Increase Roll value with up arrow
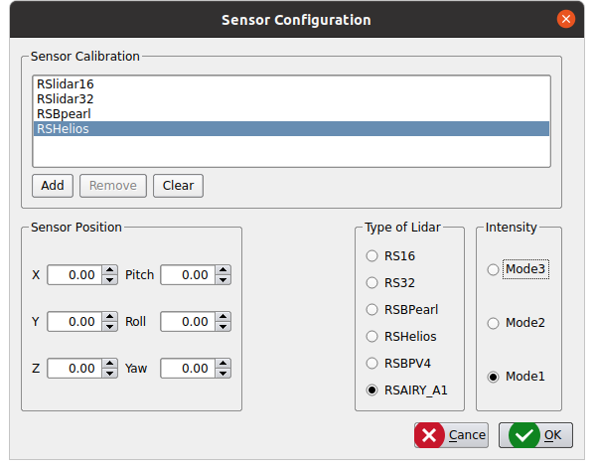594x469 pixels. [x=223, y=317]
